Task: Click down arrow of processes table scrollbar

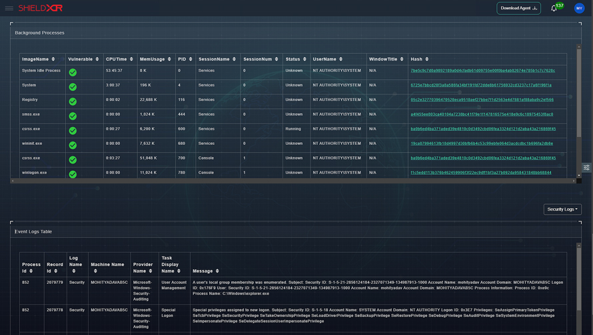Action: tap(578, 175)
